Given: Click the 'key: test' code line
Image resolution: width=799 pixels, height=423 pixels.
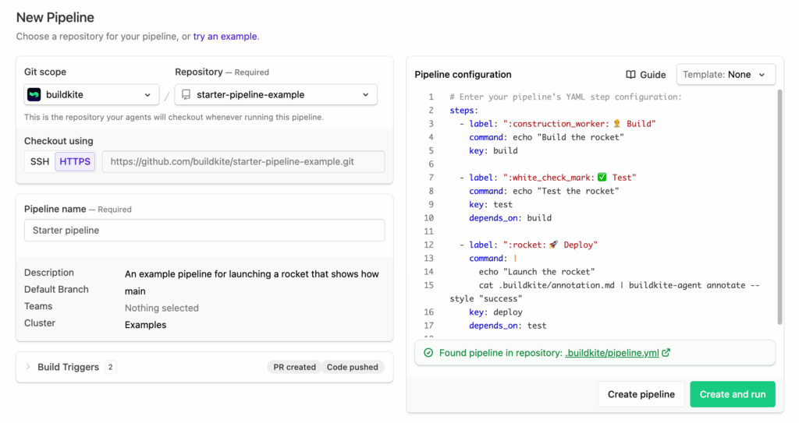Looking at the screenshot, I should [x=491, y=205].
